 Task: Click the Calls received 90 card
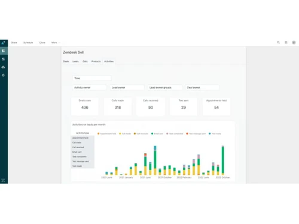151,106
